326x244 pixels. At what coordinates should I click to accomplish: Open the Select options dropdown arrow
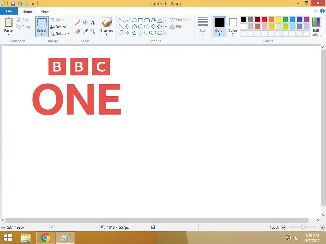pos(42,34)
